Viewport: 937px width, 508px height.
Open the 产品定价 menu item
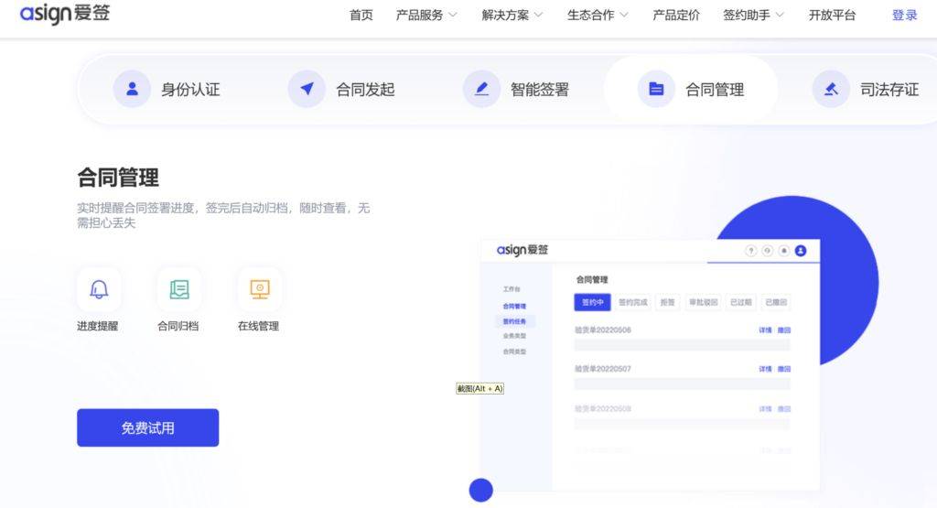676,15
